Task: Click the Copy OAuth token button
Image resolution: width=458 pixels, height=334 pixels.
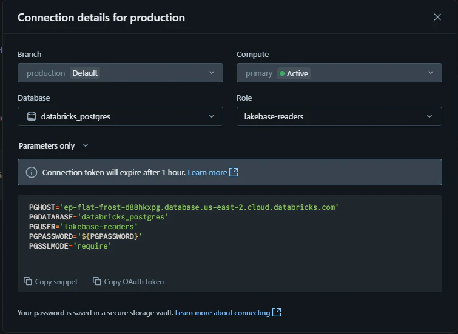Action: 128,281
